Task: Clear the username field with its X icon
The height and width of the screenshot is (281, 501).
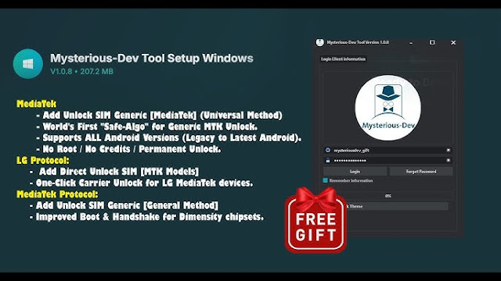Action: (x=449, y=150)
